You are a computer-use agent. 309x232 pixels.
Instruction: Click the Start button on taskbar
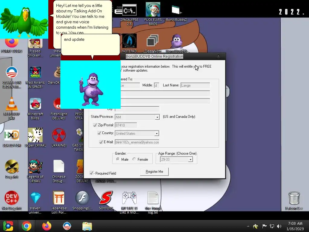8,226
